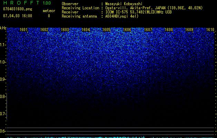
Task: Click the Receiving antenna label
Action: point(79,16)
